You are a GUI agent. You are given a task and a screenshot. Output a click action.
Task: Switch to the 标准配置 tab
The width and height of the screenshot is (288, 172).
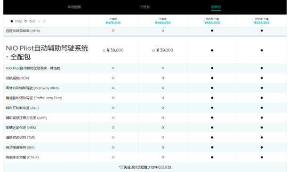[74, 7]
